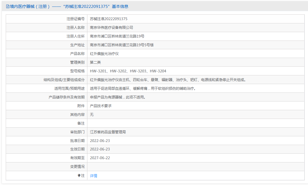Click the 适用范围/预期用途 label
The height and width of the screenshot is (185, 308).
(70, 88)
